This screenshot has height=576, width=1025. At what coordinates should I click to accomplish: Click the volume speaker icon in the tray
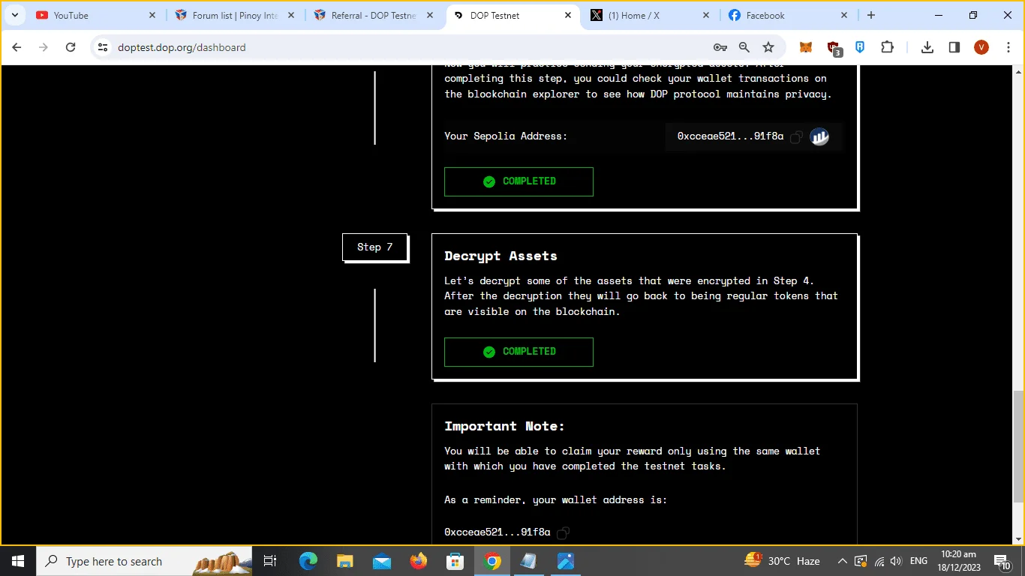coord(895,561)
